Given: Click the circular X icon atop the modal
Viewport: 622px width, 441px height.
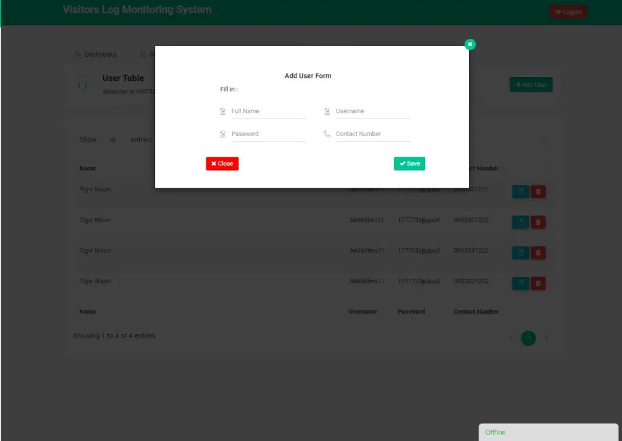Looking at the screenshot, I should tap(470, 44).
